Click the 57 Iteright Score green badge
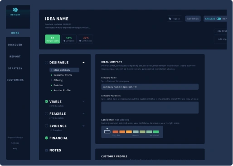Viewport: 233px width, 166px height. 53,39
